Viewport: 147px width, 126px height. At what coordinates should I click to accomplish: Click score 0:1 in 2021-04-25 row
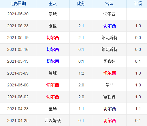click(81, 121)
